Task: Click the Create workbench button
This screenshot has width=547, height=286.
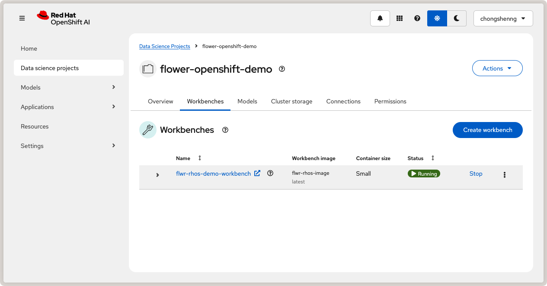Action: point(487,130)
